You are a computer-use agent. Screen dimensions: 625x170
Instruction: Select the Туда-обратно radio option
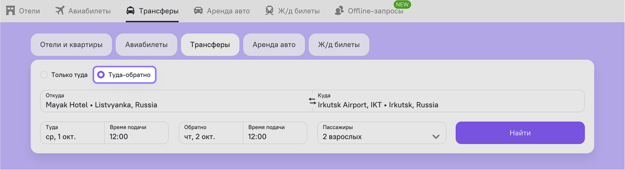pyautogui.click(x=101, y=75)
